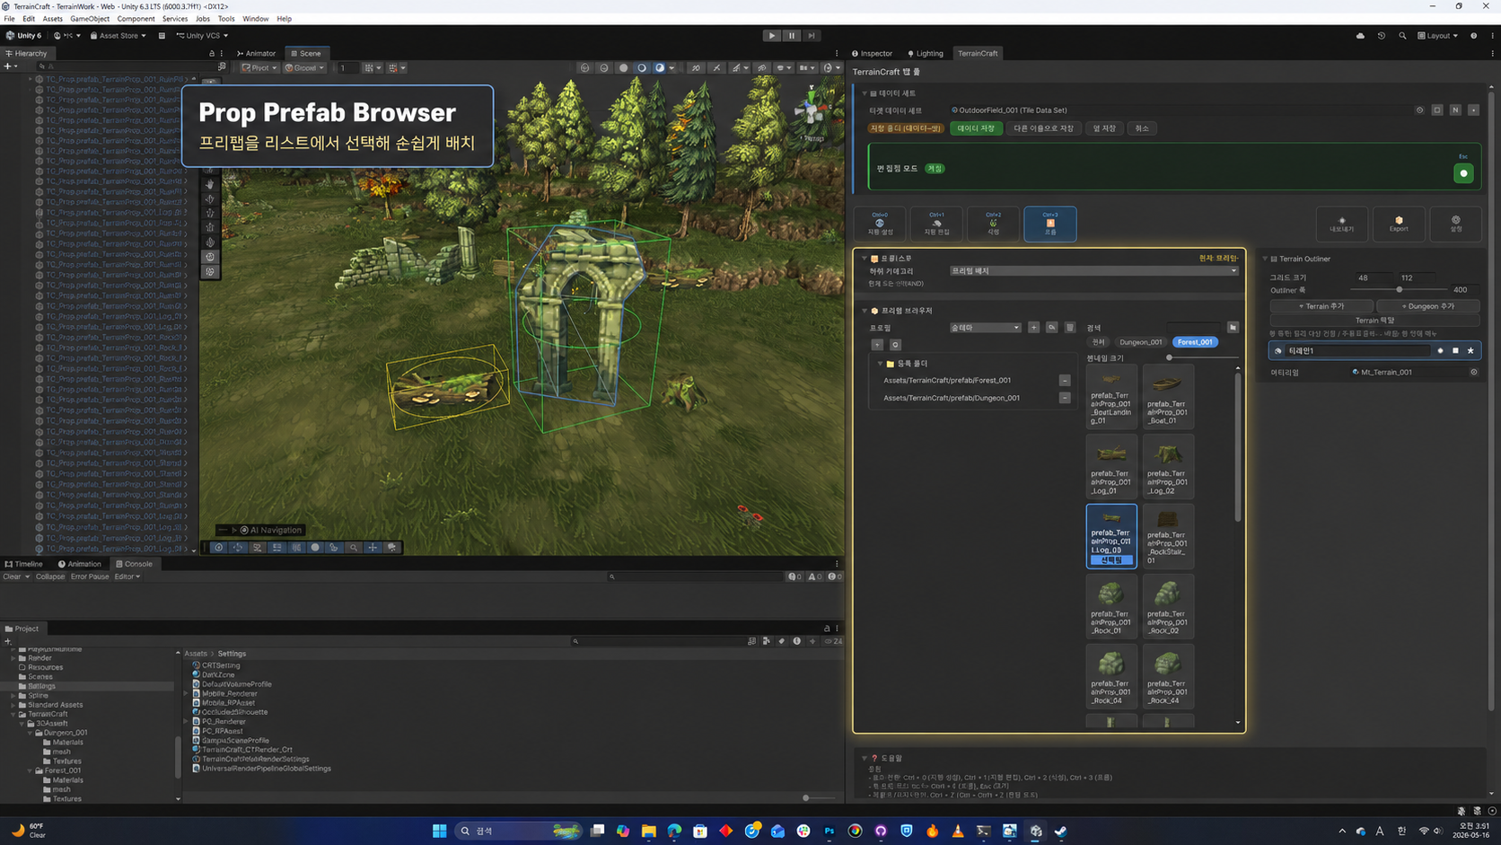
Task: Select the Ctrl+2 vegetation mode
Action: pos(993,224)
